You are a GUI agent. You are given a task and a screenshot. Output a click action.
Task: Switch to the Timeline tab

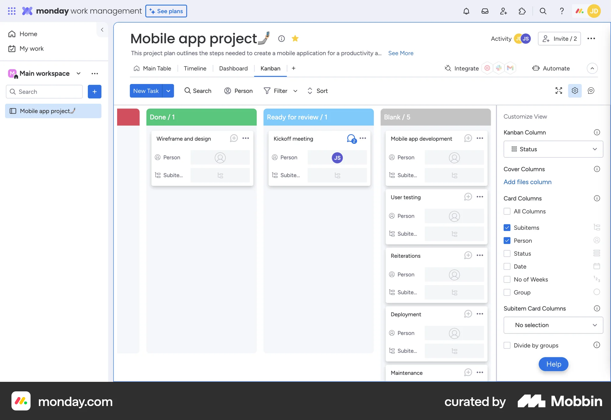pos(195,68)
